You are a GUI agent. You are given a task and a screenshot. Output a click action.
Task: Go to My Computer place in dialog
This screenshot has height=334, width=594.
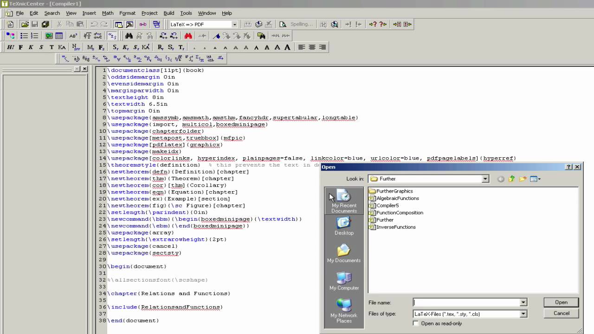click(x=344, y=282)
